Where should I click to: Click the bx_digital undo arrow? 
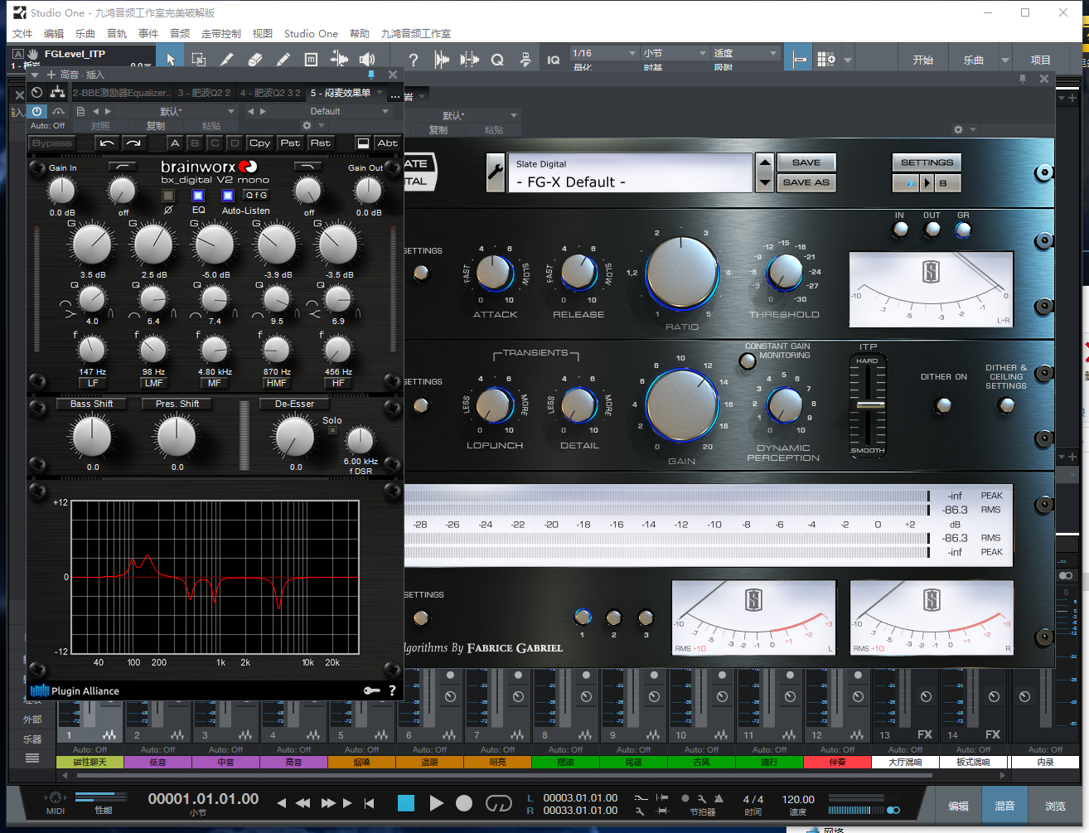coord(107,143)
